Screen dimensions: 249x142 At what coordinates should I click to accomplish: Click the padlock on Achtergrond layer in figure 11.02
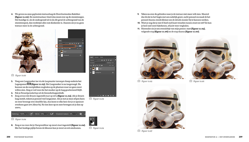tap(80, 55)
